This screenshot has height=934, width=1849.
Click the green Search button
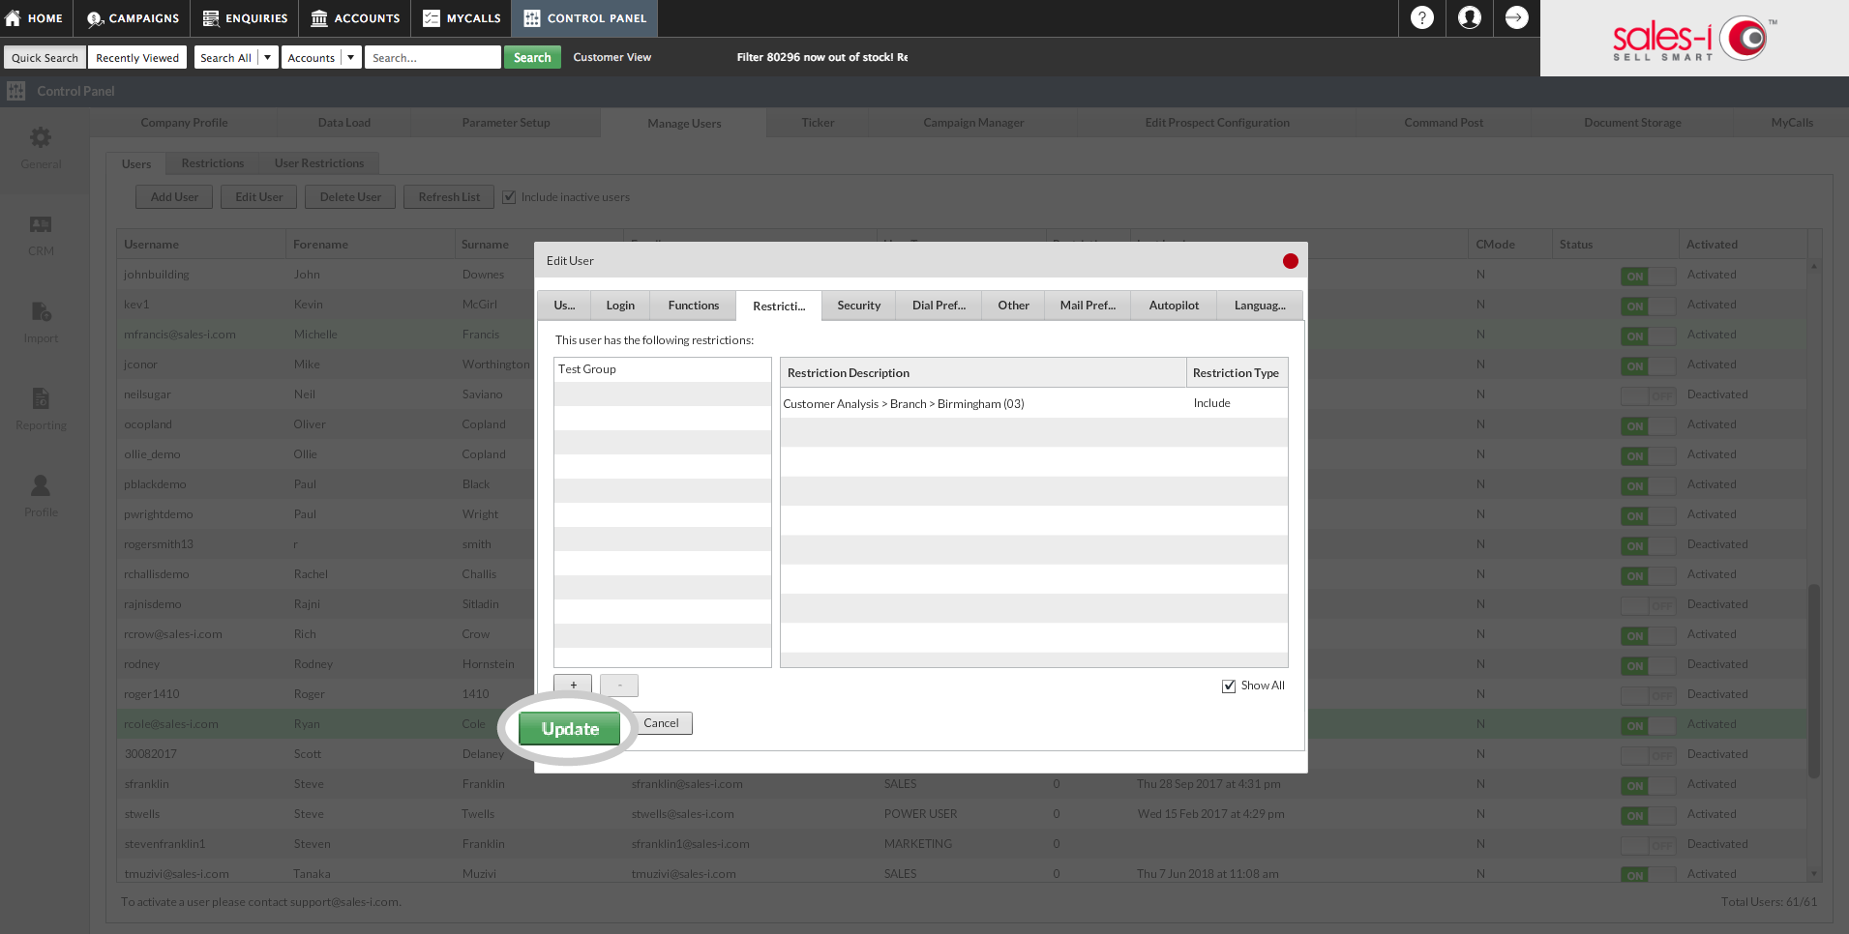pos(532,58)
